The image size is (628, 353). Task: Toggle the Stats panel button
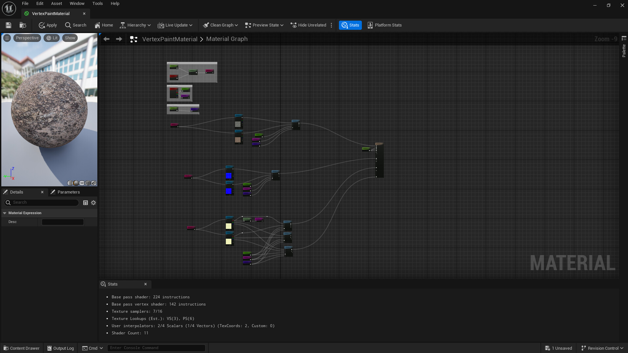tap(350, 25)
